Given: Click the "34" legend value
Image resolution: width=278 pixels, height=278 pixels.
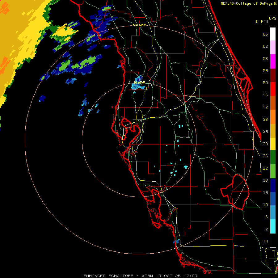Looking at the screenshot, I should [265, 131].
